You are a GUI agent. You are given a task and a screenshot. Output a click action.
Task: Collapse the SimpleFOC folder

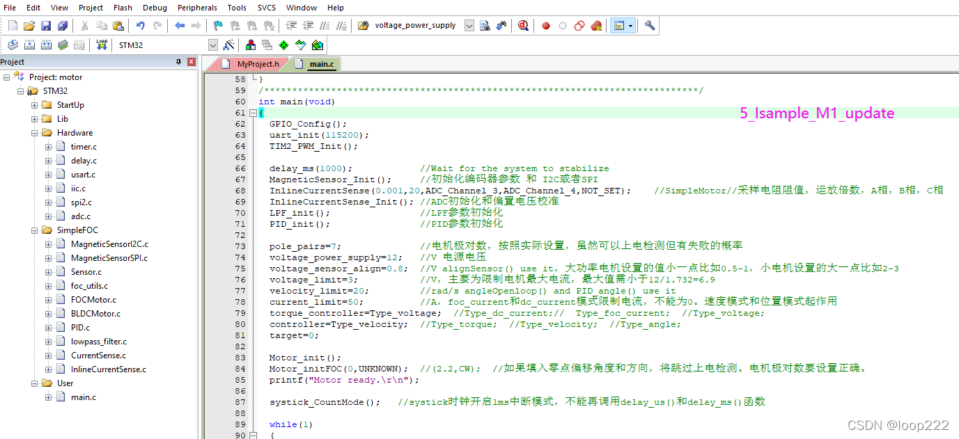tap(35, 230)
